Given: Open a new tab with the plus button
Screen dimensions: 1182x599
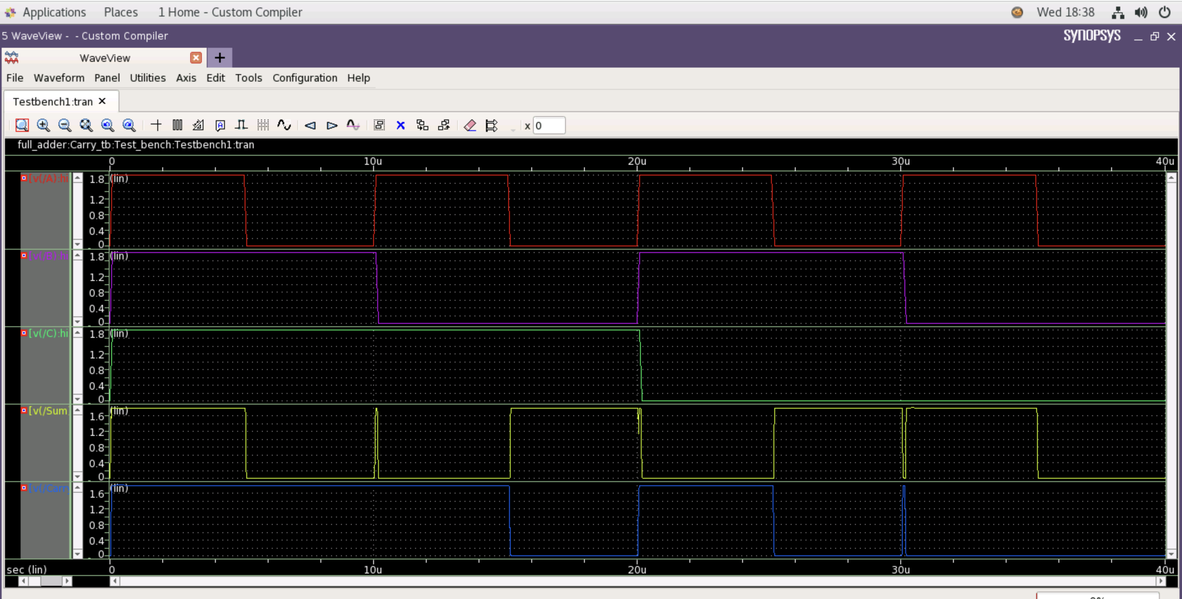Looking at the screenshot, I should click(x=220, y=57).
